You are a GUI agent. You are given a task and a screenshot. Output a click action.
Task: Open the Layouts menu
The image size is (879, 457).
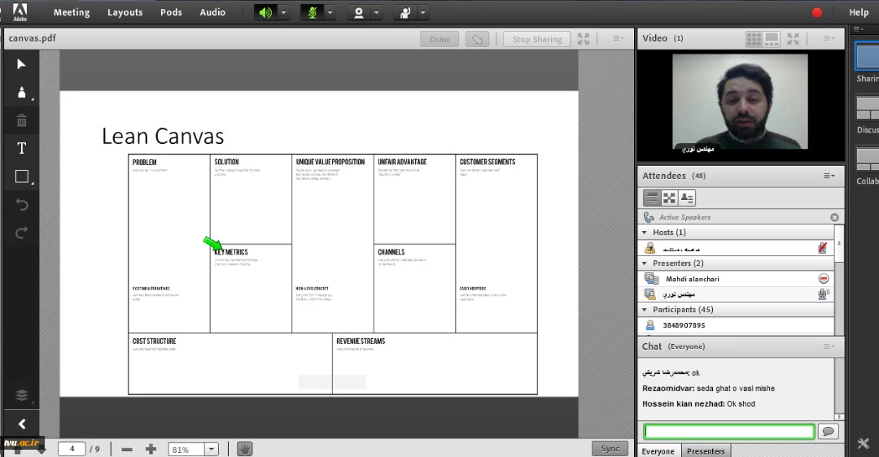point(125,12)
